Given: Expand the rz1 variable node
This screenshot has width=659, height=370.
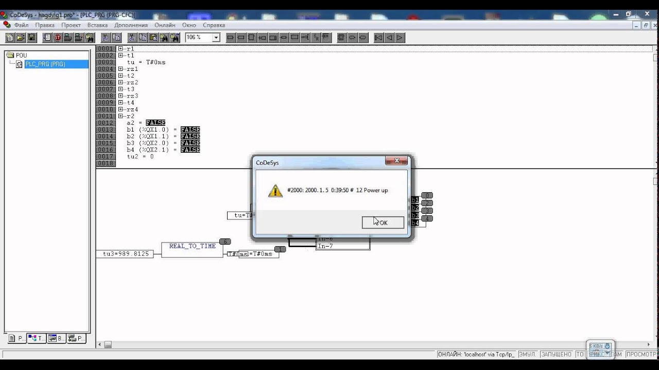Looking at the screenshot, I should click(x=120, y=69).
